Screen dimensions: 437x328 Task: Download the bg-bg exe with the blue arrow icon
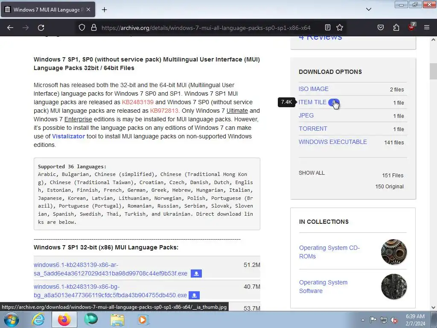pyautogui.click(x=194, y=295)
